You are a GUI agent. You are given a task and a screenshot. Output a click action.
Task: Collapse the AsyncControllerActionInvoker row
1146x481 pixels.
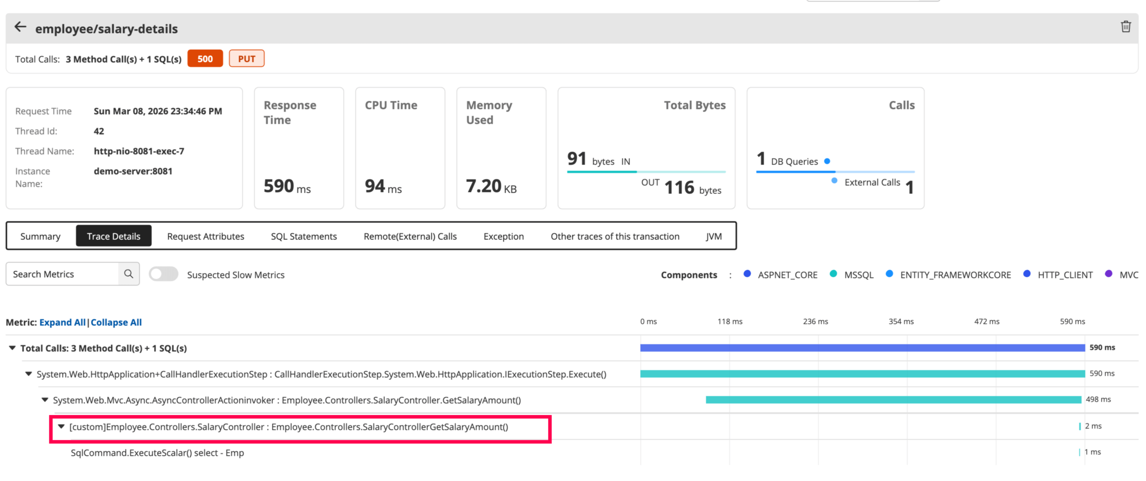coord(45,400)
